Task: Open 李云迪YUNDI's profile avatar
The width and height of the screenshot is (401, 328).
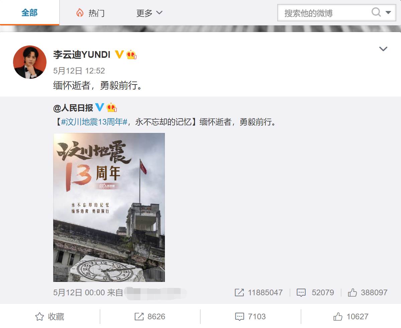Action: click(30, 62)
